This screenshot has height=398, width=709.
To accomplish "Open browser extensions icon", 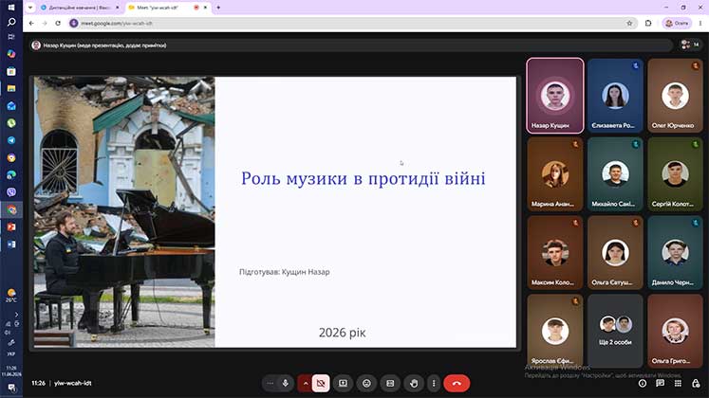I will (x=648, y=23).
